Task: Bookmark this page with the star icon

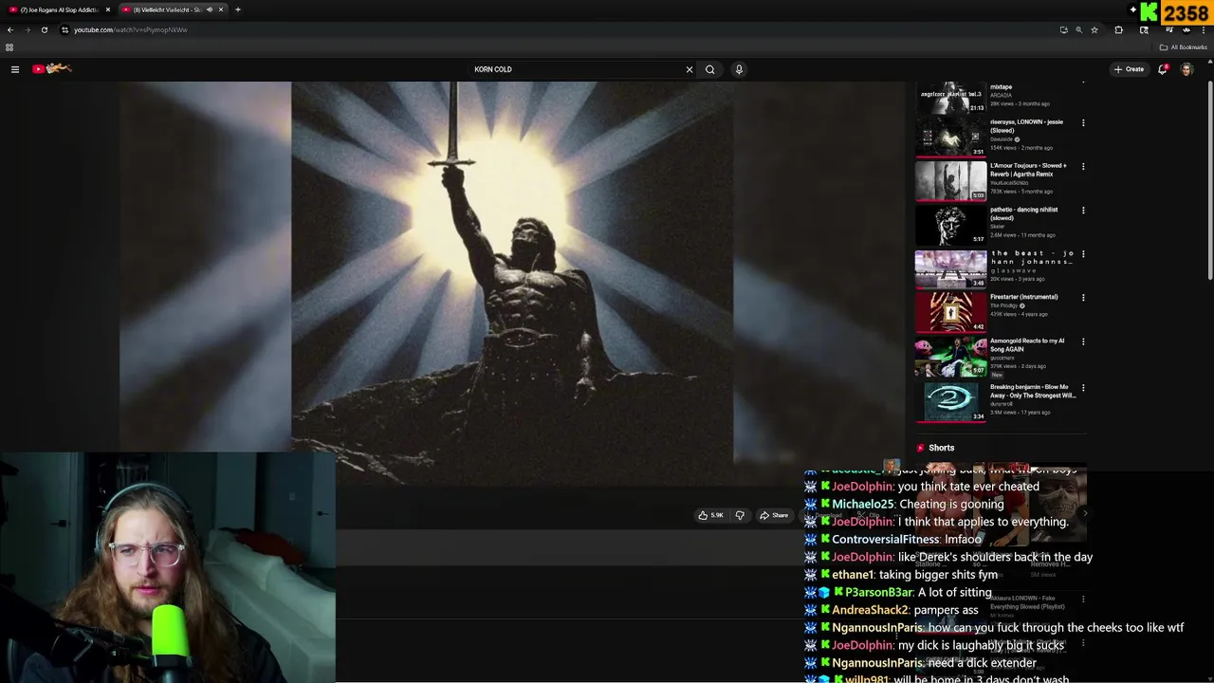Action: [1094, 29]
